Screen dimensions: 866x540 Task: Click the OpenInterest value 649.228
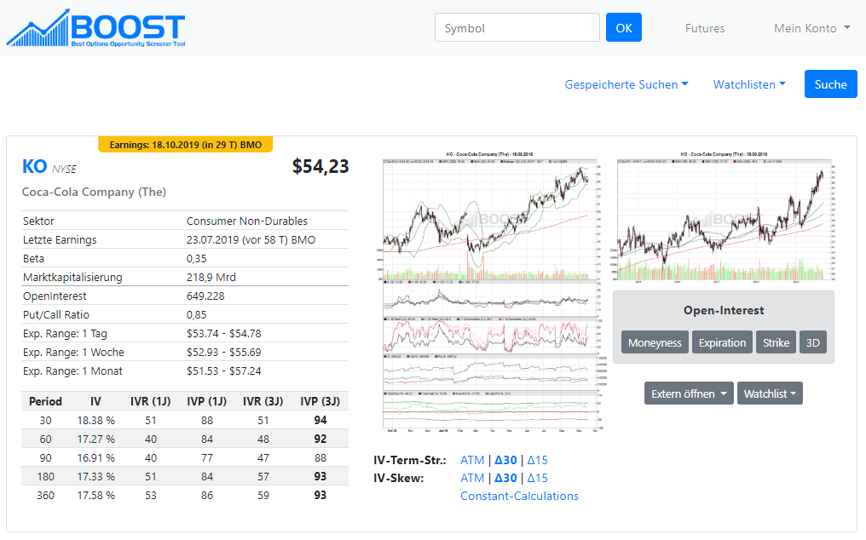tap(205, 296)
